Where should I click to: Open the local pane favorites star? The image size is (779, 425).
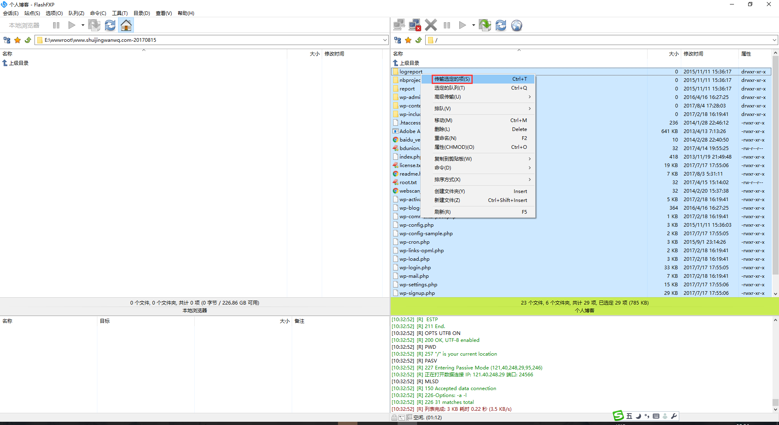(17, 40)
